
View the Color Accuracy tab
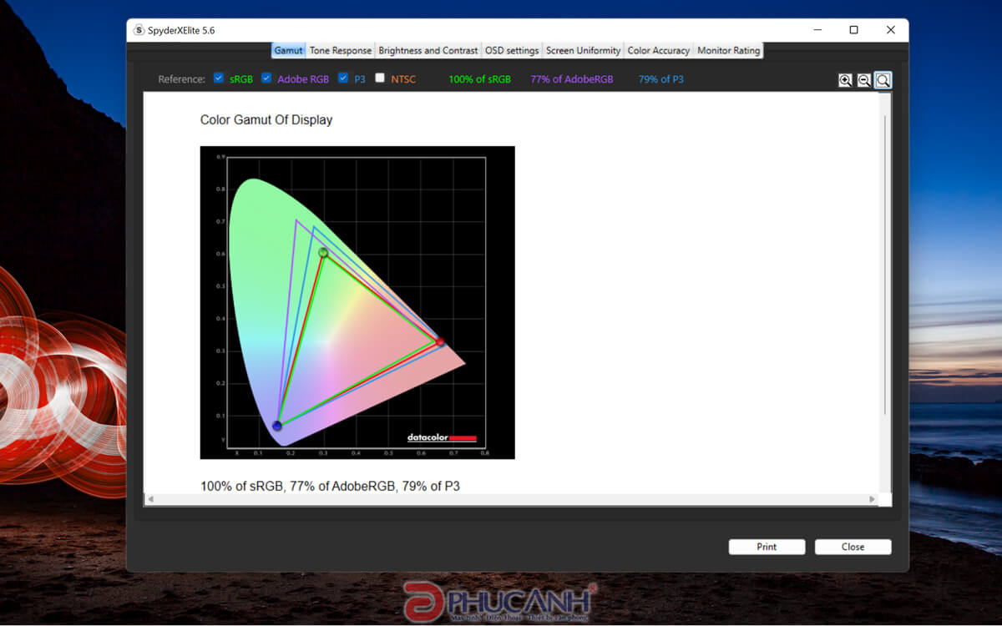pos(659,50)
